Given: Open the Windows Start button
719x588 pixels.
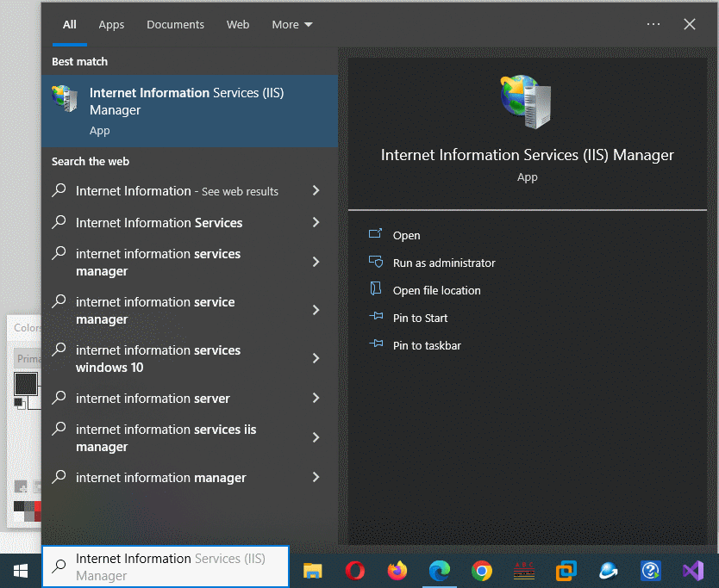Looking at the screenshot, I should coord(21,571).
